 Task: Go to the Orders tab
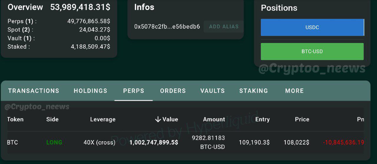173,91
